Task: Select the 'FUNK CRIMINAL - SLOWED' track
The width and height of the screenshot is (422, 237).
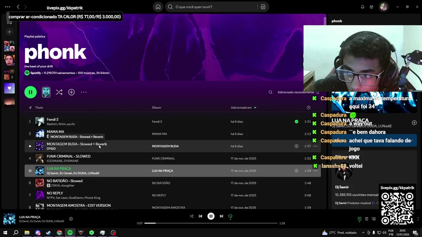Action: 69,156
